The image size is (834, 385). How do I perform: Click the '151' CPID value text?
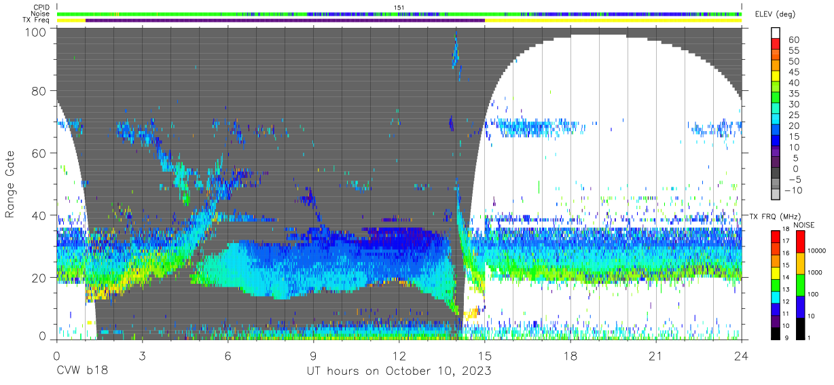399,7
